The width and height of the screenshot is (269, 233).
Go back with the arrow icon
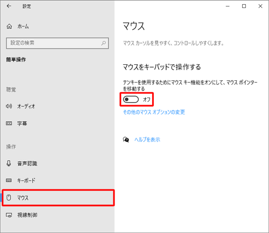pyautogui.click(x=9, y=6)
